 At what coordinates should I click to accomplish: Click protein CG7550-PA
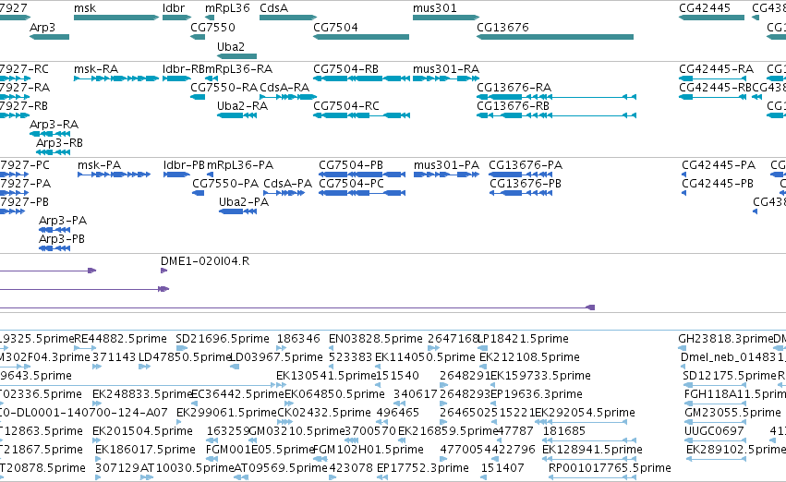(x=198, y=193)
